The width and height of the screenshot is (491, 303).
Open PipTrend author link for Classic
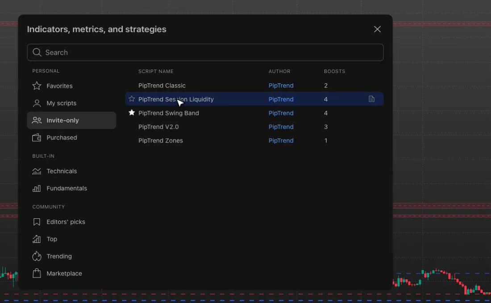tap(281, 86)
